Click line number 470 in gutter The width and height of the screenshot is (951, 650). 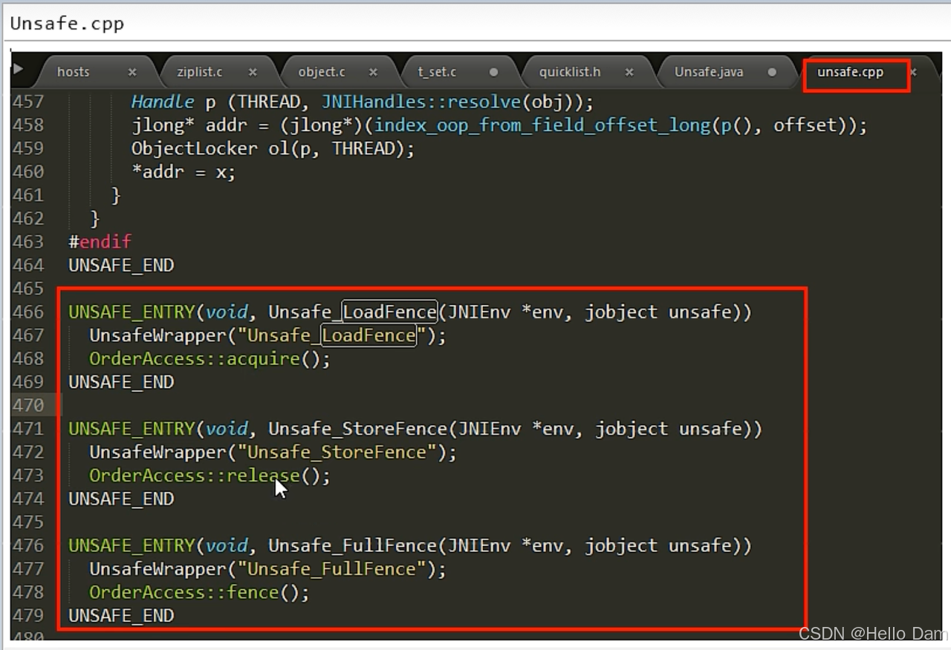[28, 405]
